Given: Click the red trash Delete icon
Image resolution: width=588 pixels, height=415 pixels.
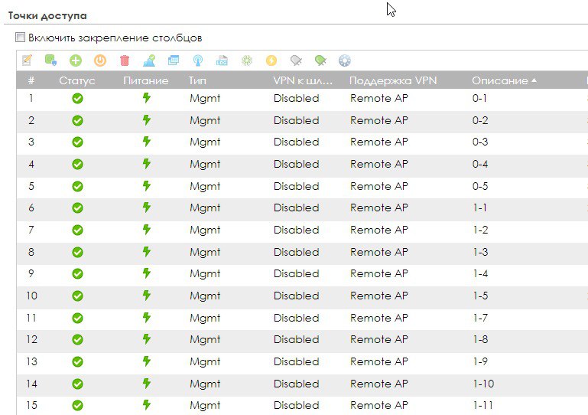Looking at the screenshot, I should [x=125, y=60].
